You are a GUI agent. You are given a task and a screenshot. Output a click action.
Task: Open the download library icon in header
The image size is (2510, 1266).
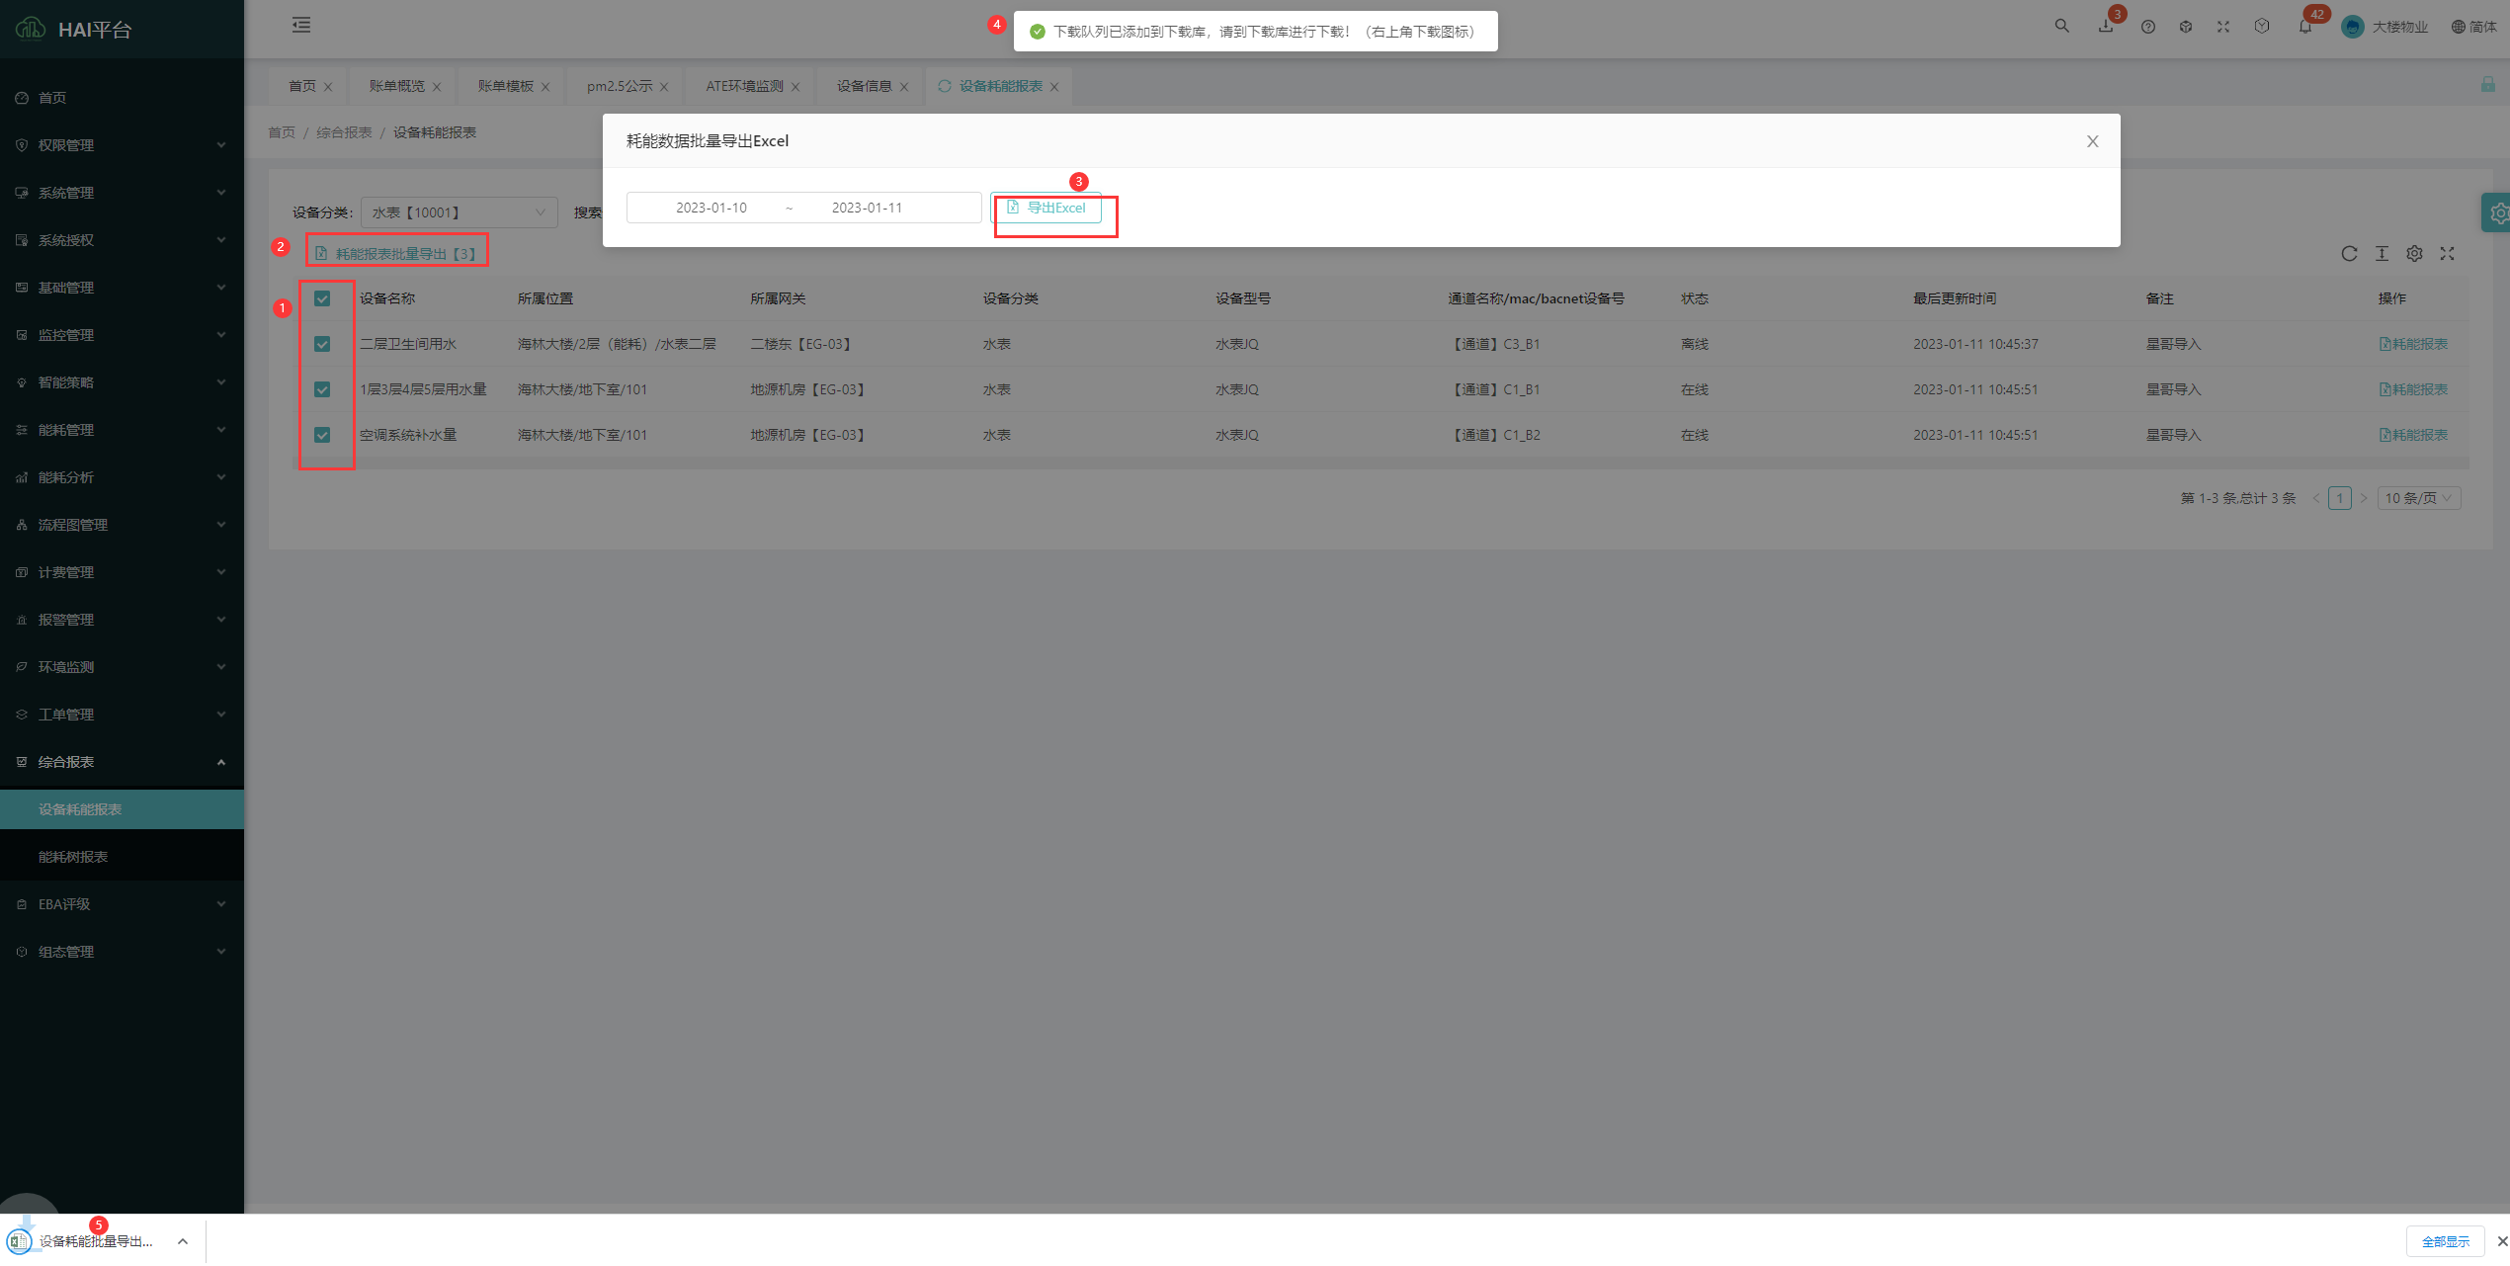tap(2106, 27)
